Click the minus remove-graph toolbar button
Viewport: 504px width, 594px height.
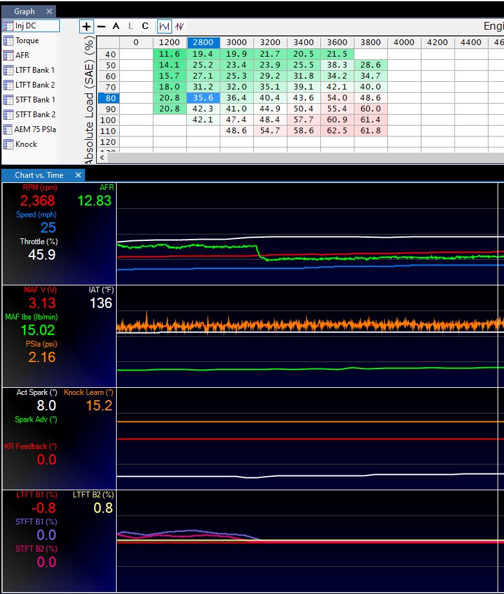[x=101, y=26]
